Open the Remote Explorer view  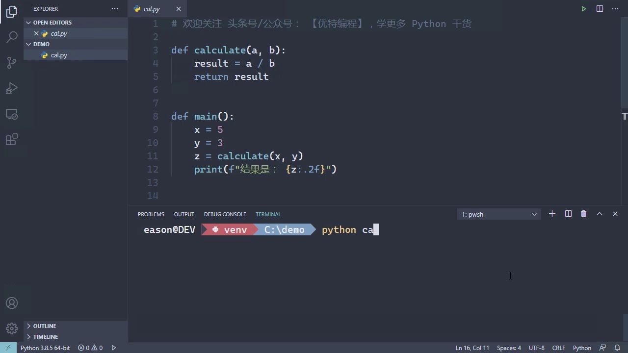tap(12, 114)
